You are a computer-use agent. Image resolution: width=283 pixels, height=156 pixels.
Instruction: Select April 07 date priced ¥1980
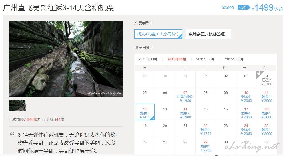[185, 96]
